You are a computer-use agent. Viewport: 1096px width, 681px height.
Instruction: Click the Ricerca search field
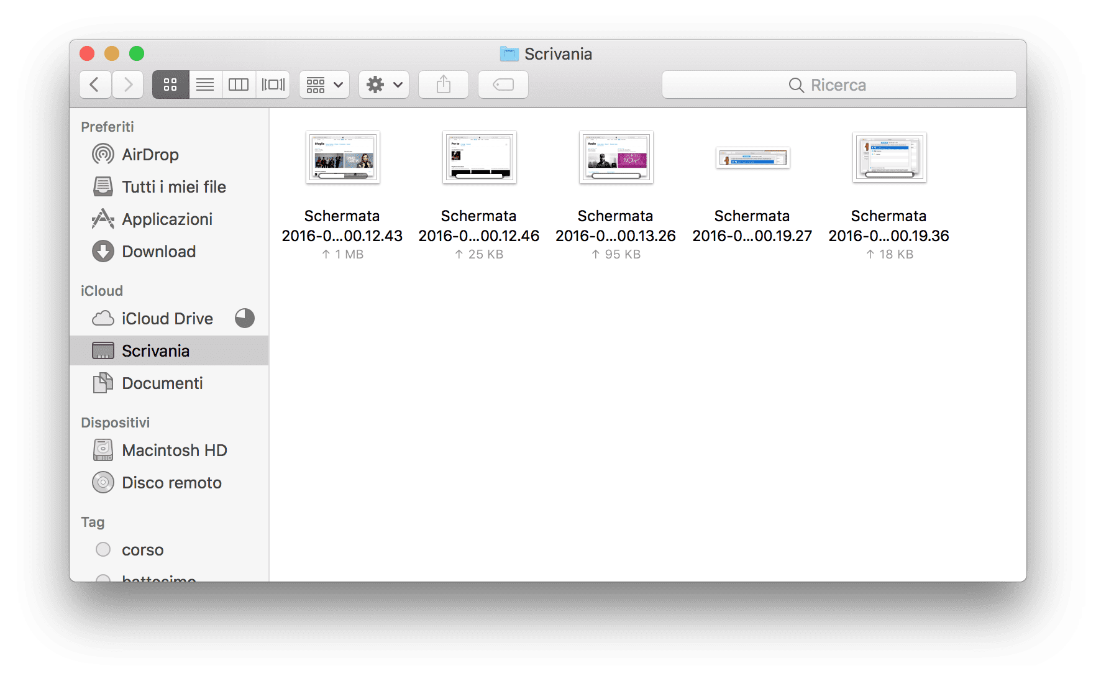(839, 85)
